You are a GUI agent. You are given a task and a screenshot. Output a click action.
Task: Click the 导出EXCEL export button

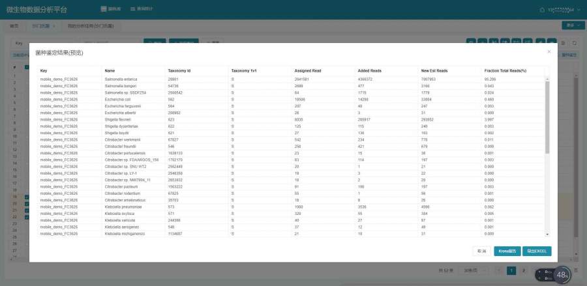point(537,251)
